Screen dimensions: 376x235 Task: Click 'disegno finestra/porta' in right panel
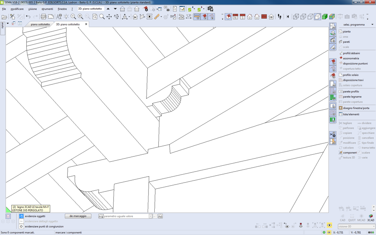(356, 108)
